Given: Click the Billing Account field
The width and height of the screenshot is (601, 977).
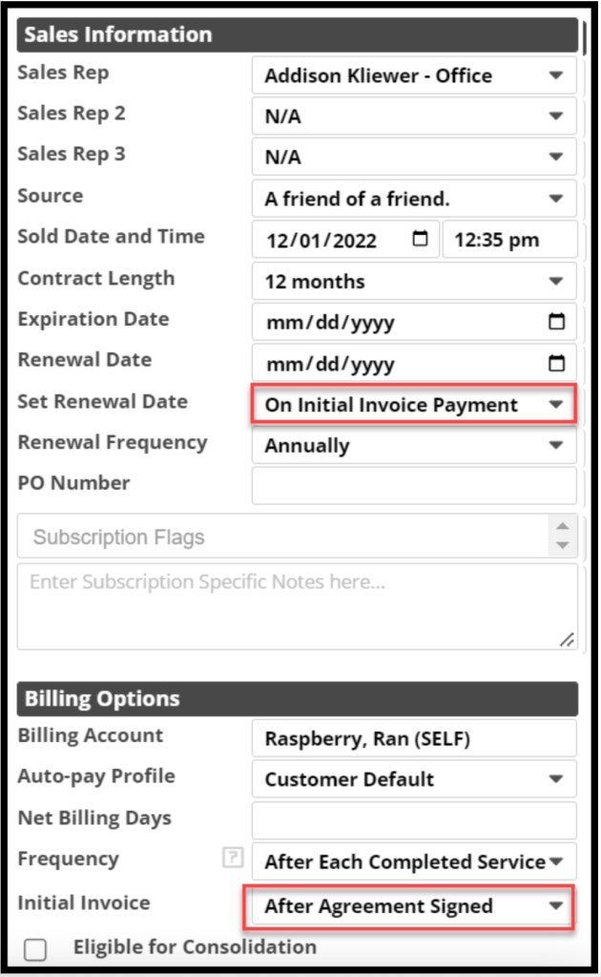Looking at the screenshot, I should coord(414,738).
